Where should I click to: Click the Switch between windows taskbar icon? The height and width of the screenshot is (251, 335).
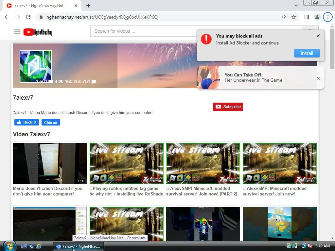point(31,246)
